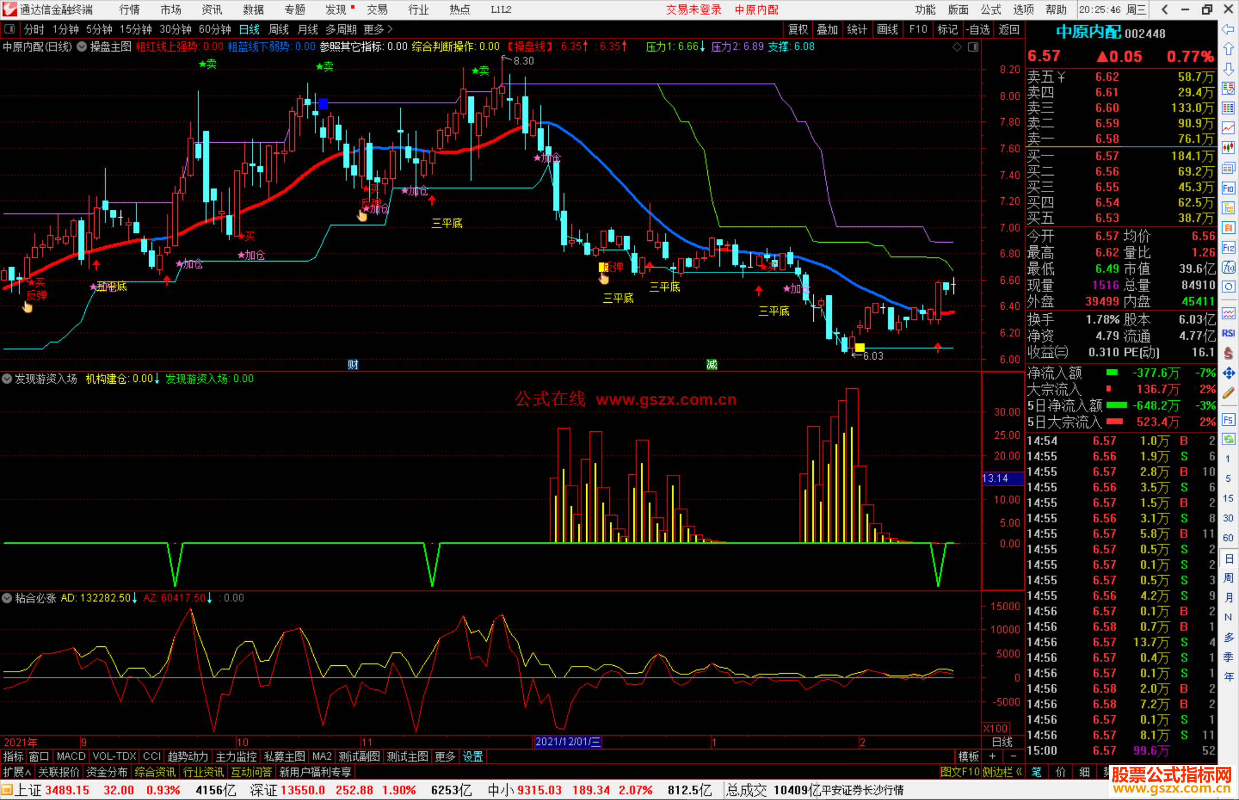
Task: Click 交易未登录 login link
Action: coord(693,10)
